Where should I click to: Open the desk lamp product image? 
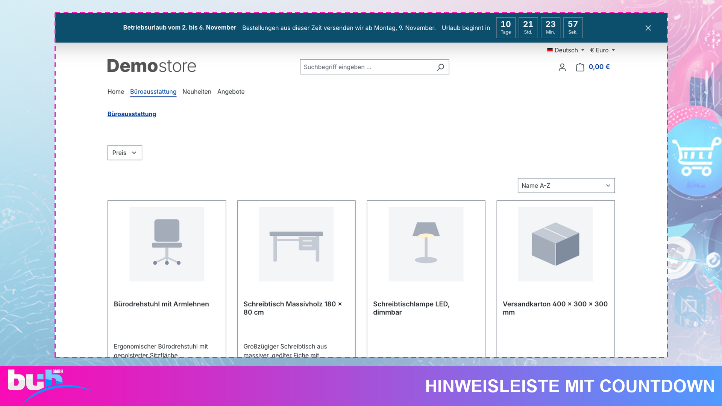click(x=426, y=244)
